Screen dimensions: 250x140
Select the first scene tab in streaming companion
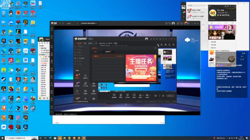click(x=79, y=43)
